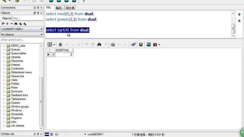Click the last filter-edit icon in Objects browser
This screenshot has height=137, width=244.
point(25,24)
